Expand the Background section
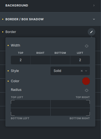Viewport: 101px width, 139px height. [x=94, y=5]
